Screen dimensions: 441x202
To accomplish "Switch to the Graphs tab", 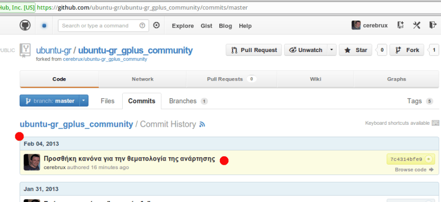I will pyautogui.click(x=396, y=79).
